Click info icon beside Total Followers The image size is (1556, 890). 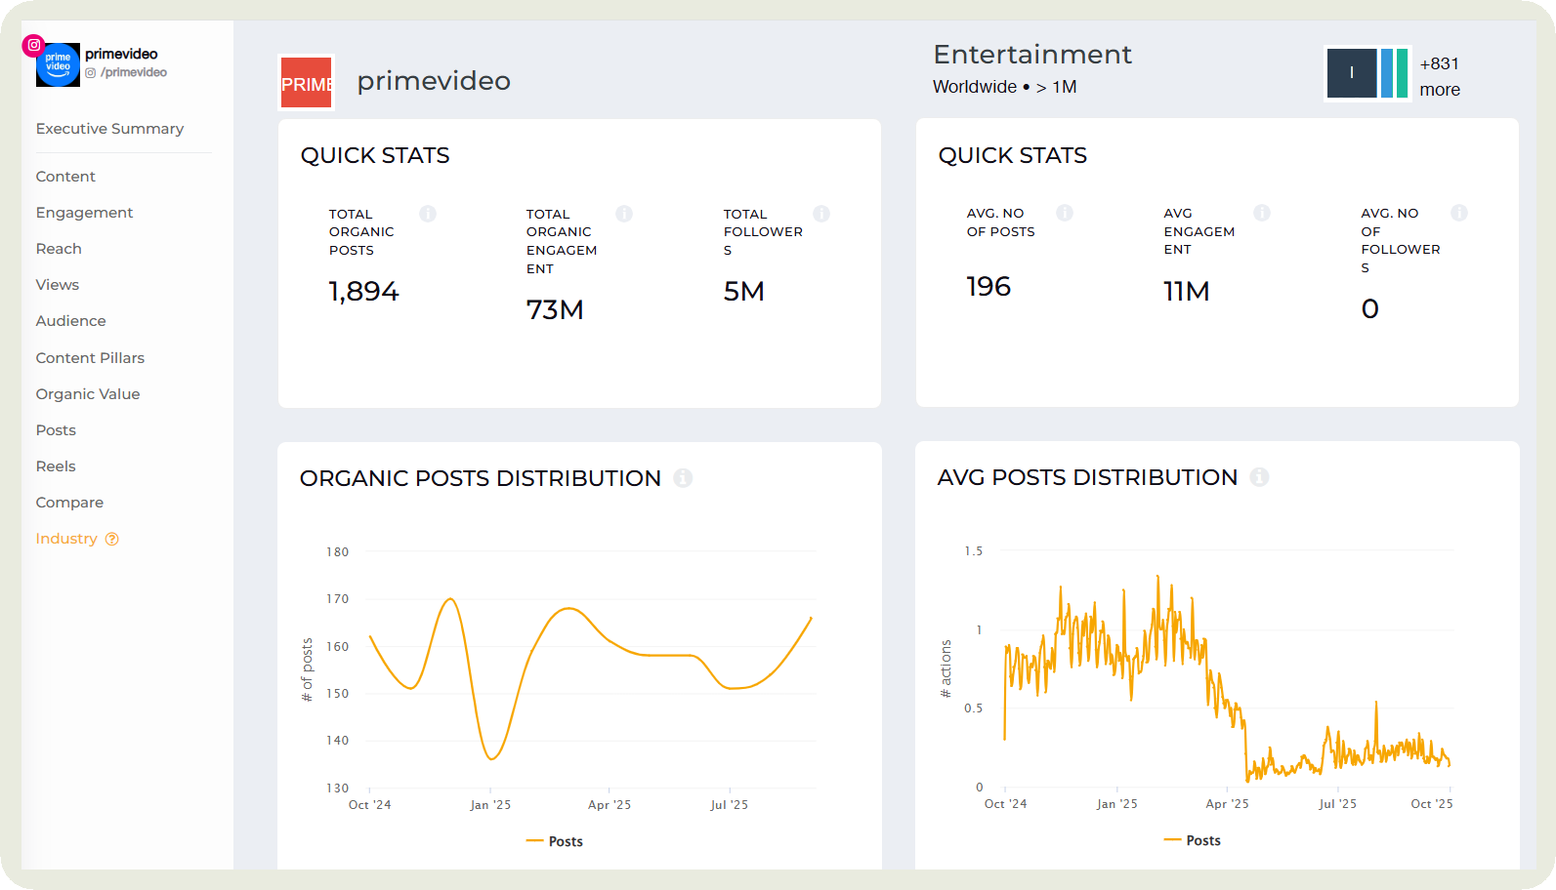pyautogui.click(x=821, y=214)
